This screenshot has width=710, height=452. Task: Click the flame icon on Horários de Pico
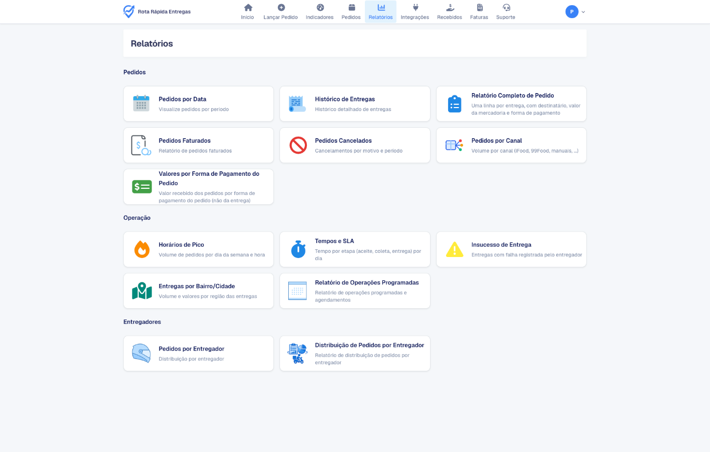142,249
